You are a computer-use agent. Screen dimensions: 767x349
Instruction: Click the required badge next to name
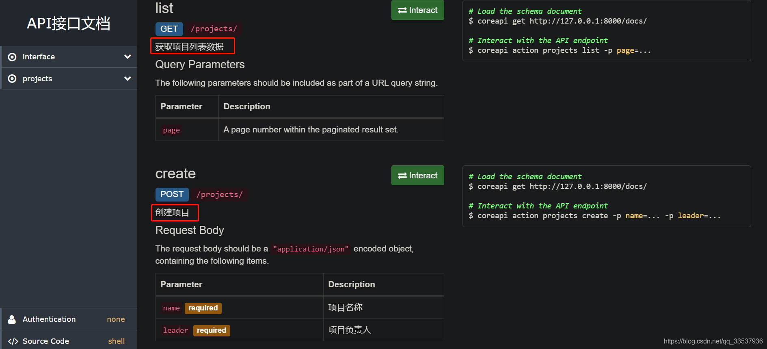(203, 308)
